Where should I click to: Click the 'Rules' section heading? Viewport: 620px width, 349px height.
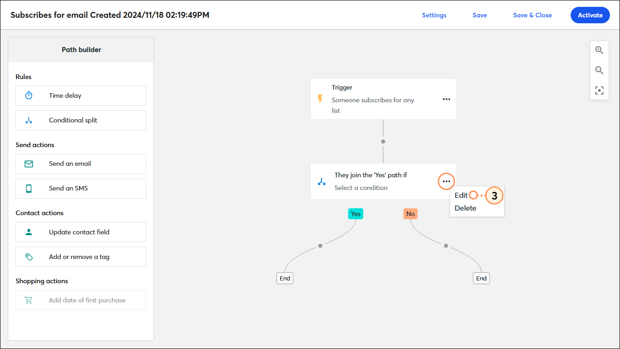tap(23, 77)
